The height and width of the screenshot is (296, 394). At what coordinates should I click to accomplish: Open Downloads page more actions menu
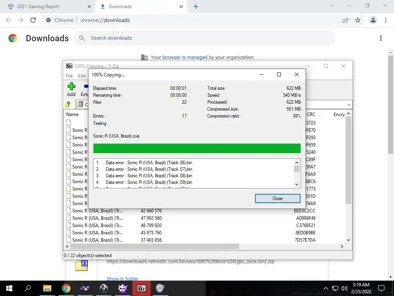pyautogui.click(x=381, y=38)
